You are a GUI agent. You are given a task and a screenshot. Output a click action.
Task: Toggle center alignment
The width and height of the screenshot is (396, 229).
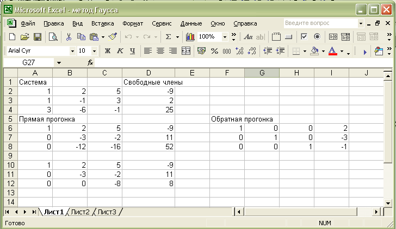tap(160, 51)
